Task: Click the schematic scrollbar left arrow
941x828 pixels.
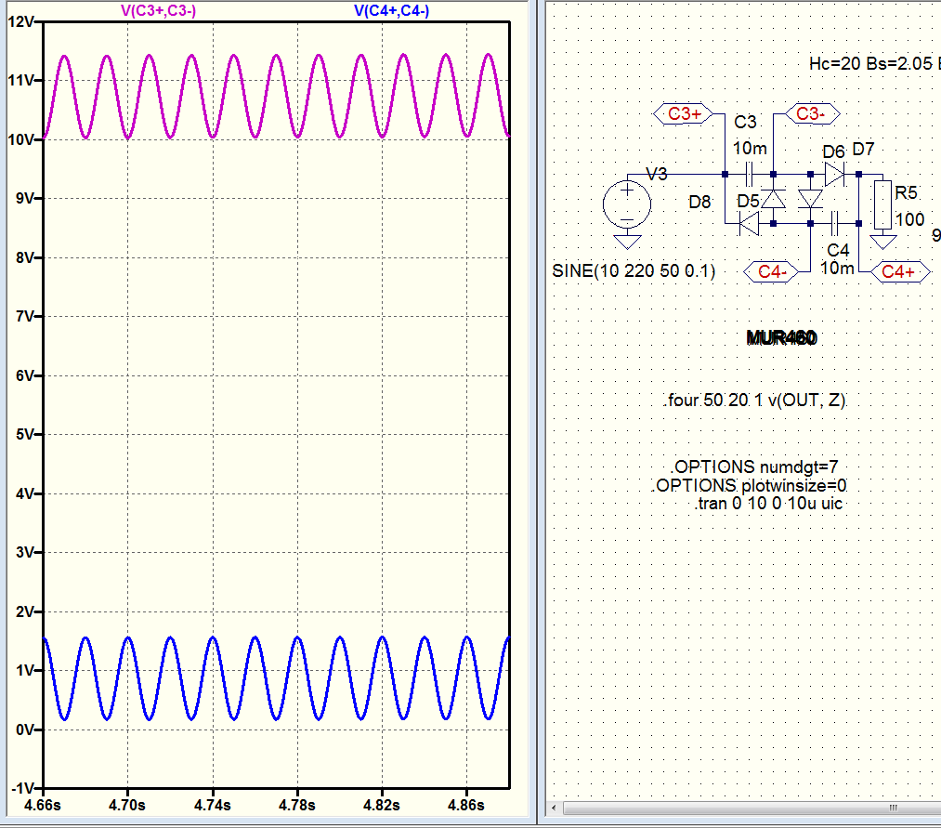Action: click(554, 808)
